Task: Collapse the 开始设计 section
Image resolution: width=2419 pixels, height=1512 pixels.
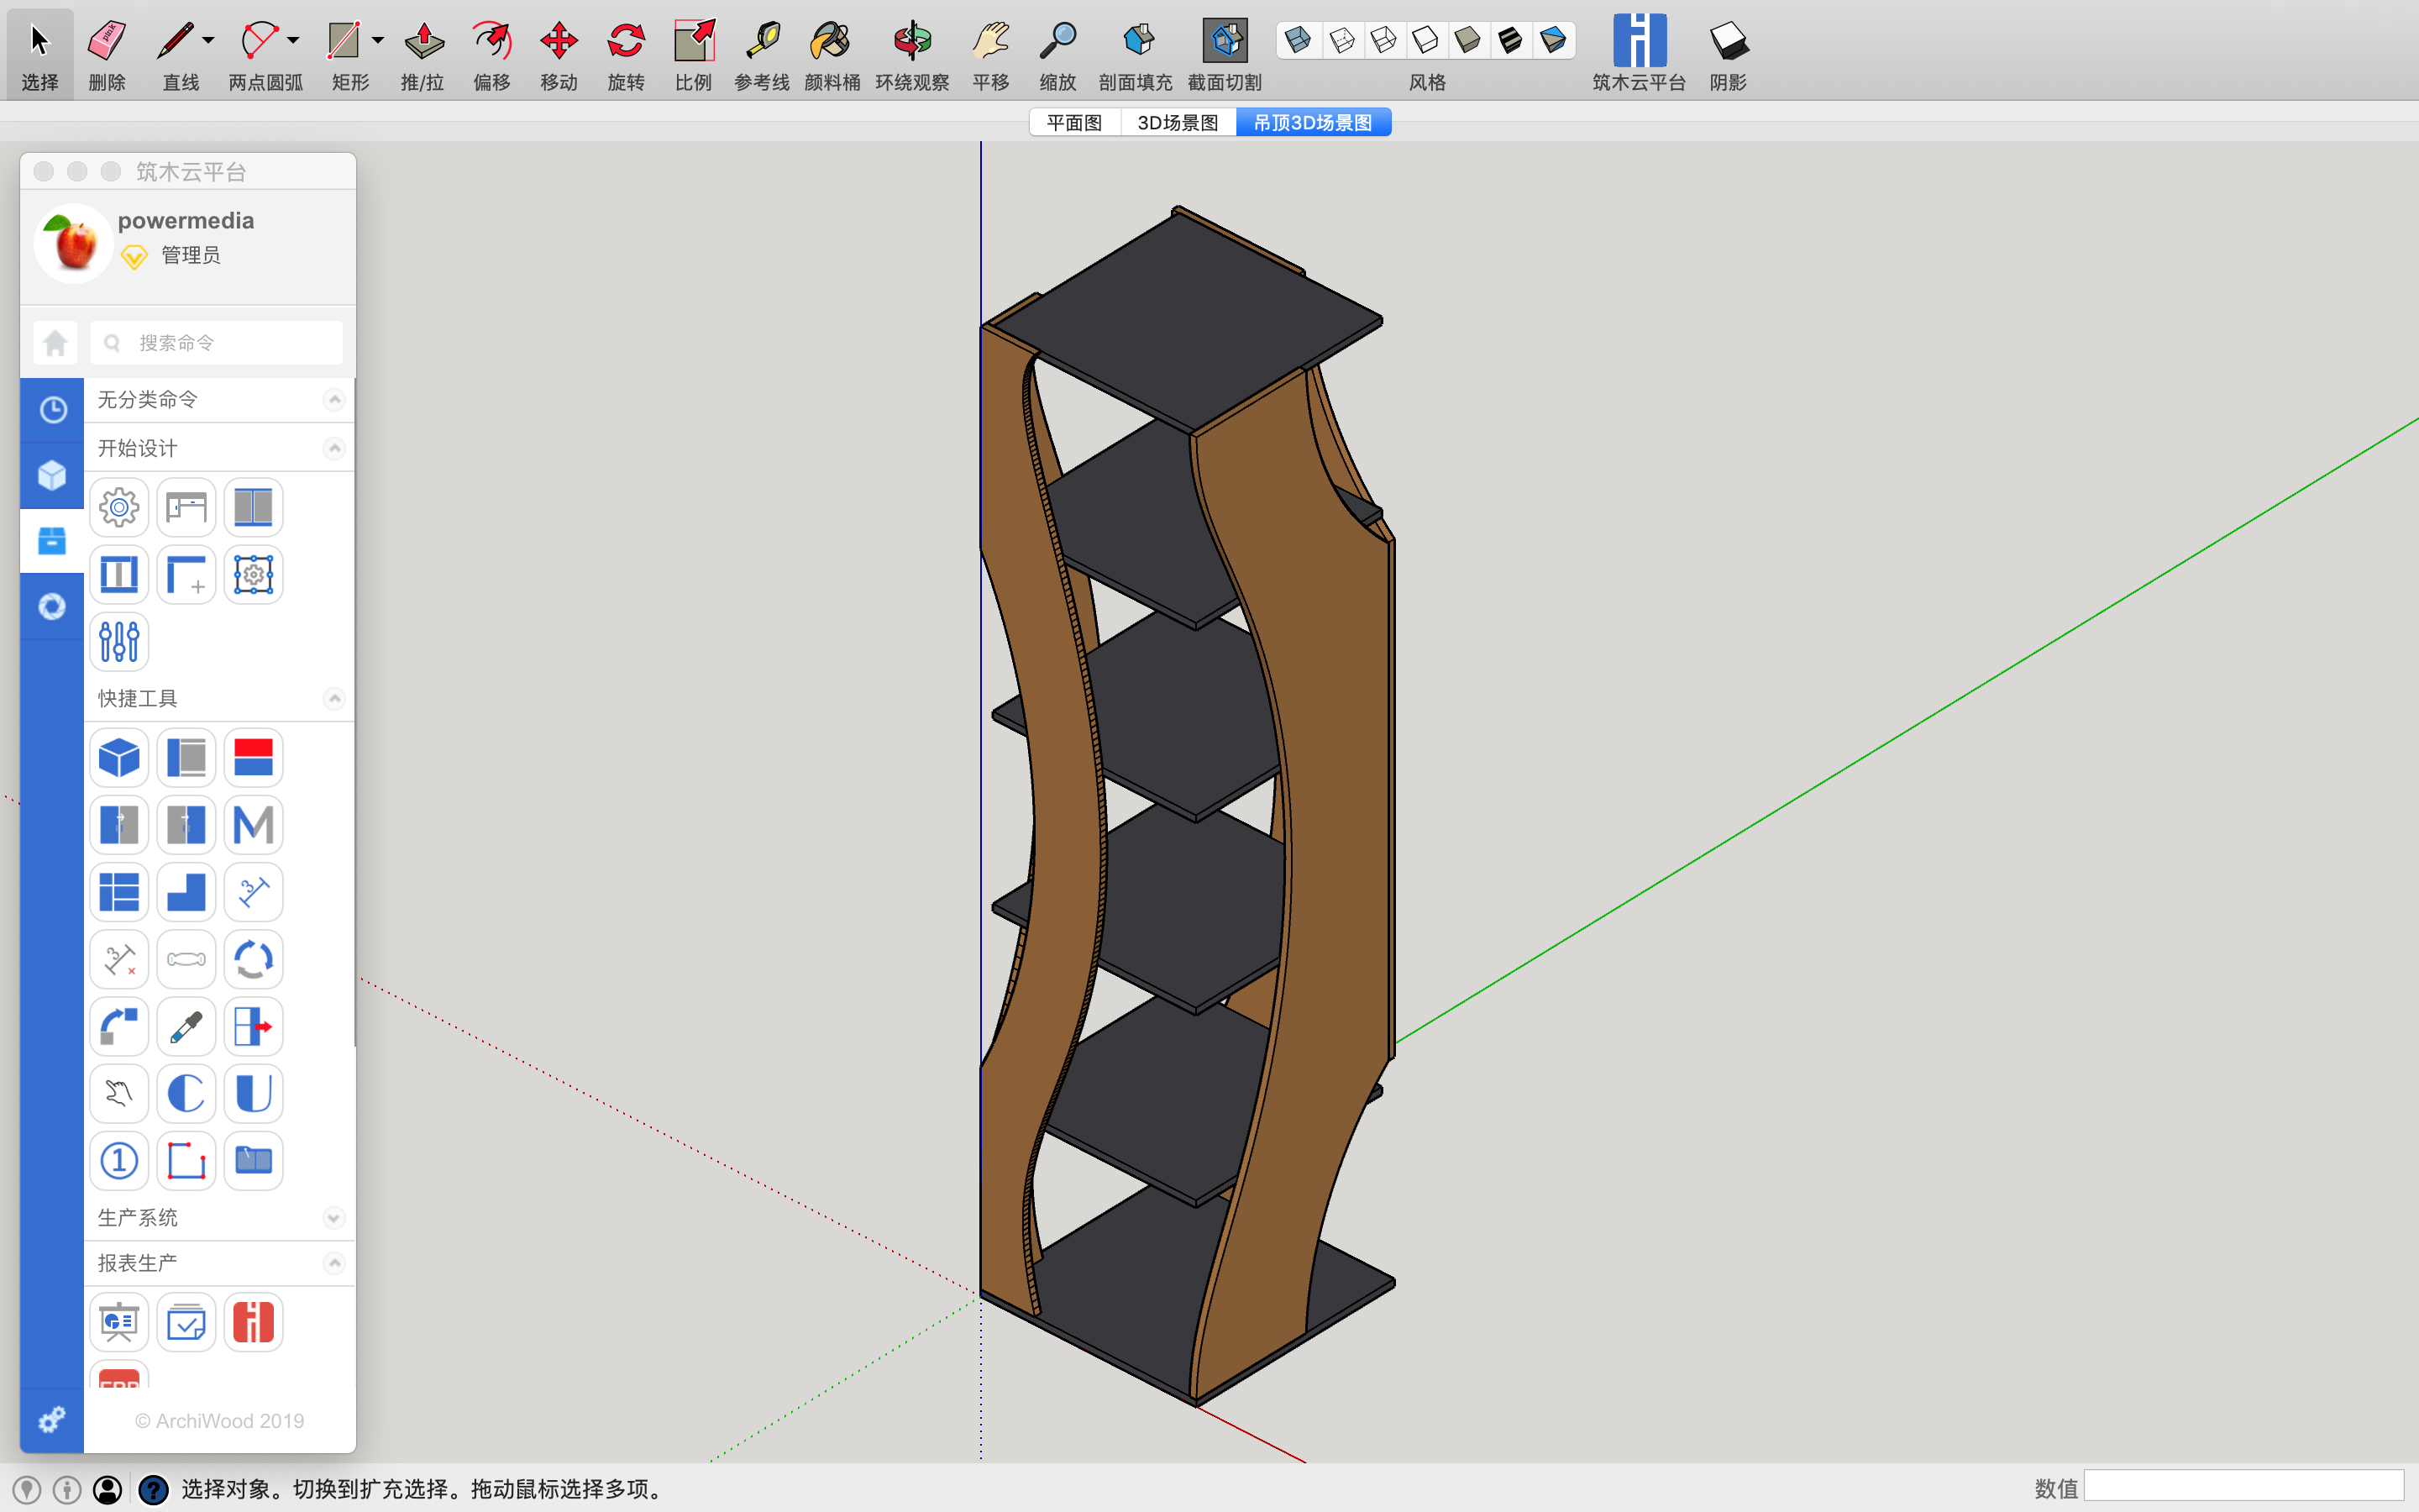Action: pyautogui.click(x=335, y=448)
